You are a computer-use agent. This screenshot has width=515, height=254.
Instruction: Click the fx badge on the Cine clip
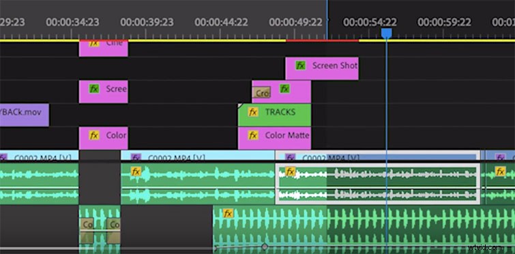pyautogui.click(x=94, y=44)
